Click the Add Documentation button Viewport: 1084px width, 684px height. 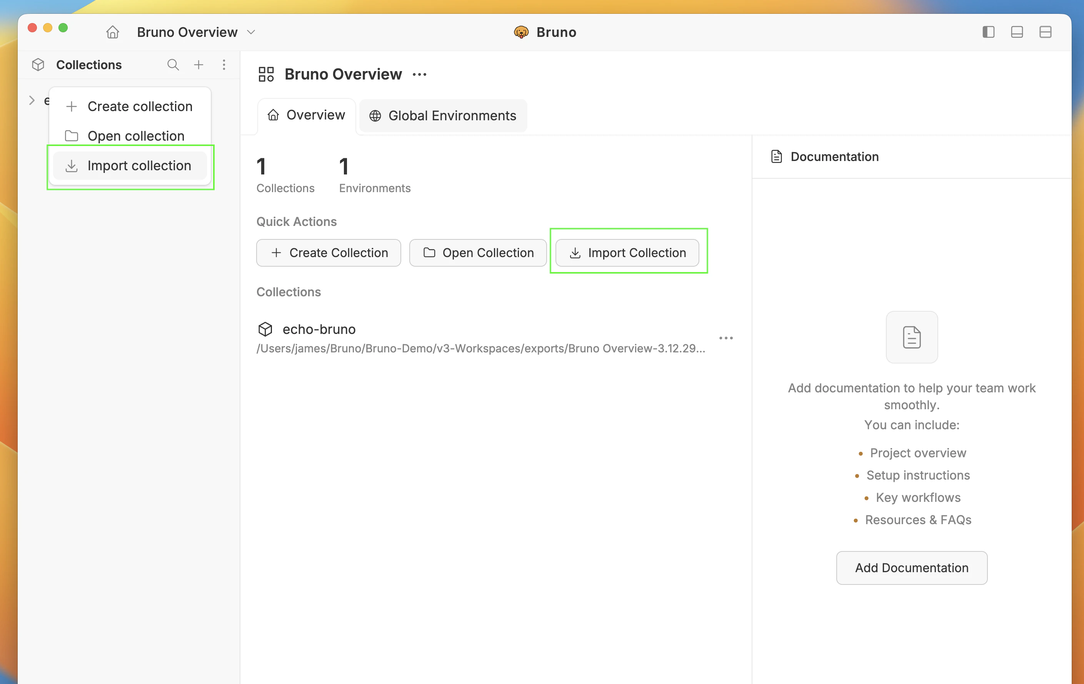(x=911, y=568)
